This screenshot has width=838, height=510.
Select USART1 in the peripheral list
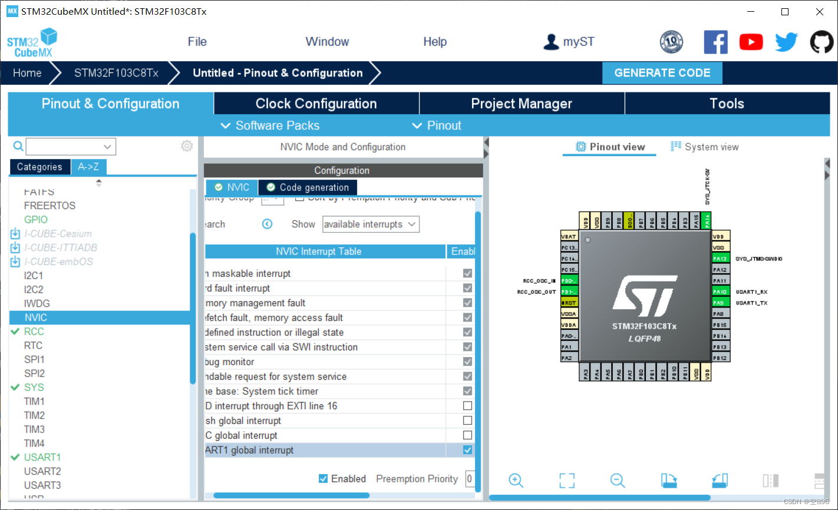[42, 458]
